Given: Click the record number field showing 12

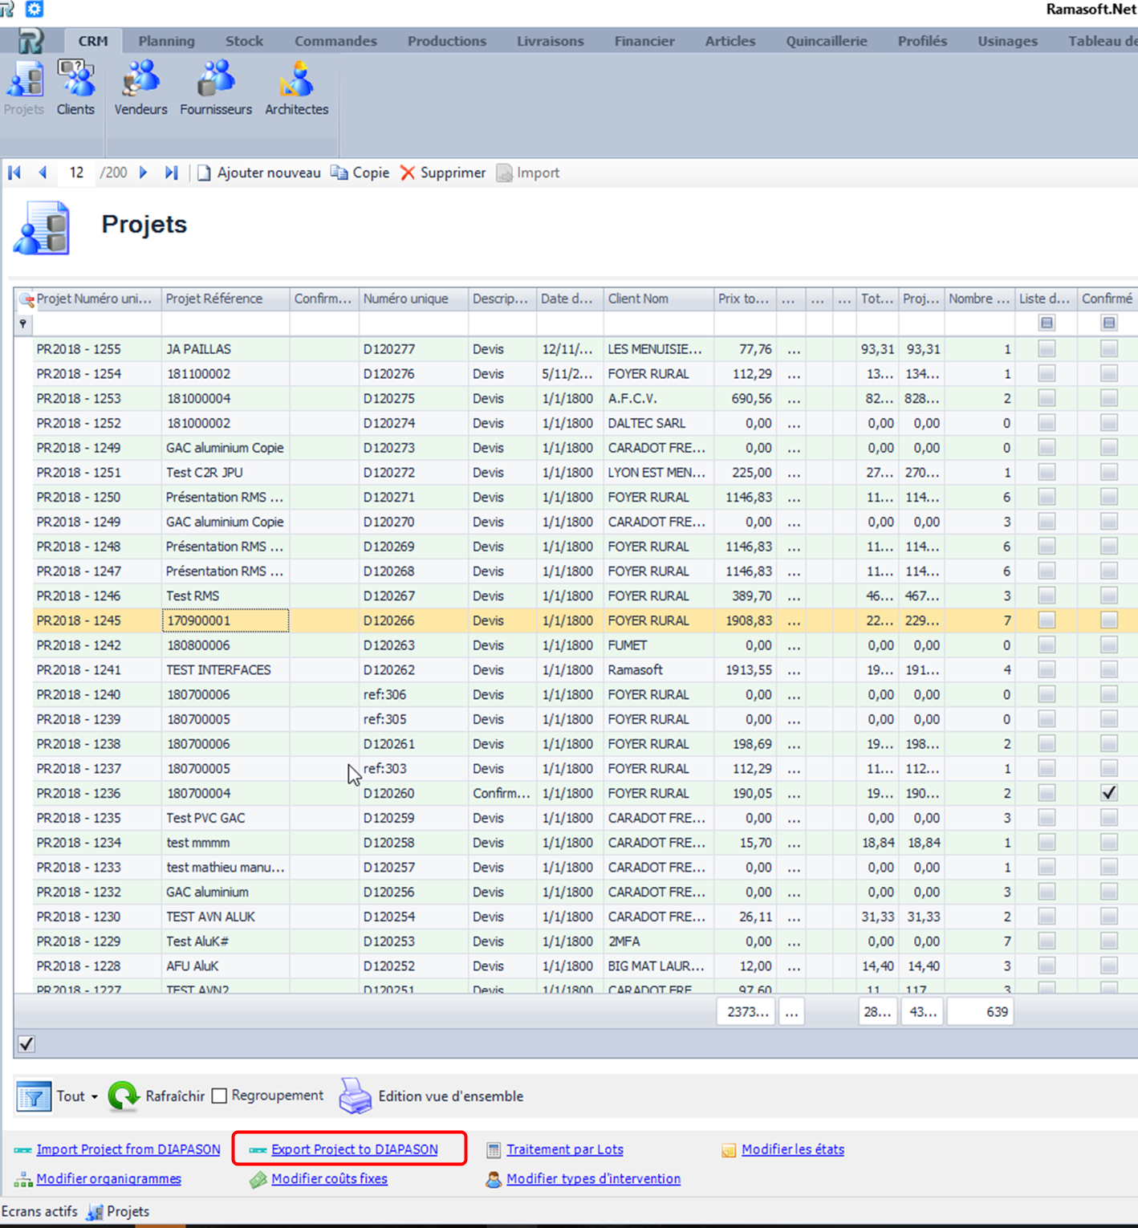Looking at the screenshot, I should click(x=76, y=173).
